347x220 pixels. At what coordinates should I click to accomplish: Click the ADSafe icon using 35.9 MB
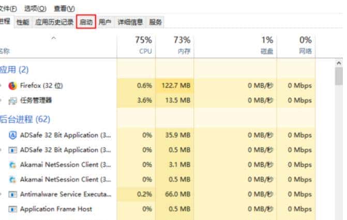click(x=12, y=135)
